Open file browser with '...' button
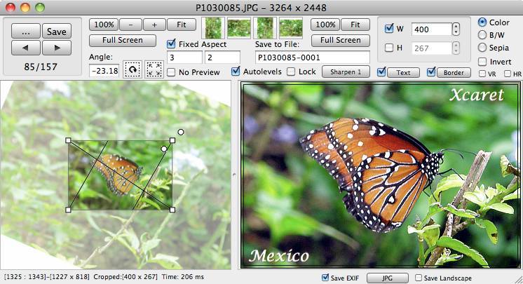This screenshot has width=523, height=284. pyautogui.click(x=26, y=32)
